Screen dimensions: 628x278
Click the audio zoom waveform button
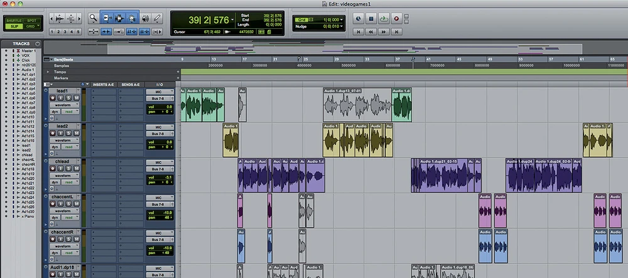point(60,18)
